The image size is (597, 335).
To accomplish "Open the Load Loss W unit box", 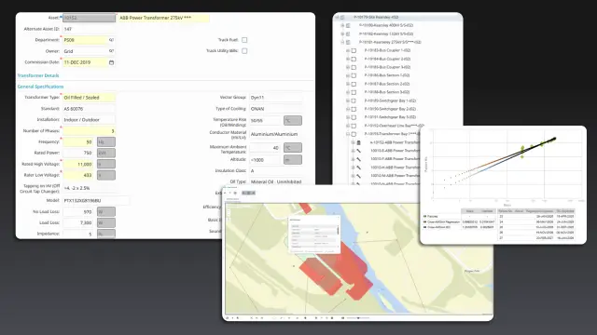I will click(x=106, y=222).
